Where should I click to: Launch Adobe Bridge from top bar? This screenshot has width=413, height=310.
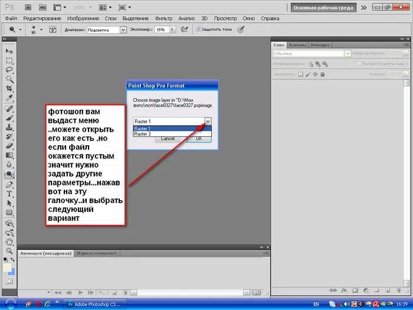[28, 7]
